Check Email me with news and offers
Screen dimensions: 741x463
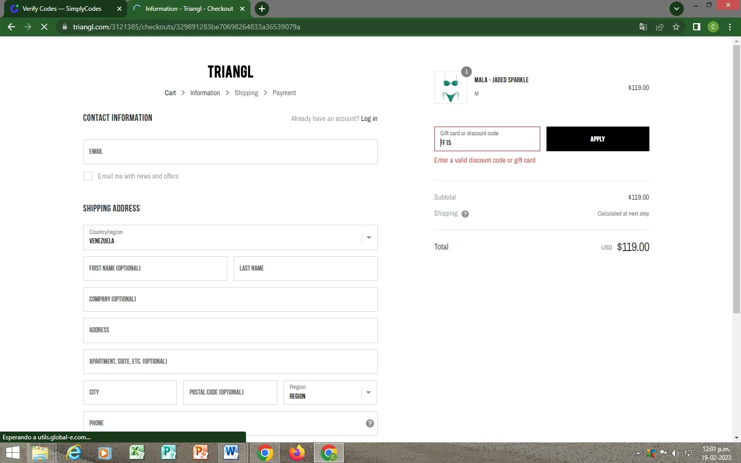(88, 176)
